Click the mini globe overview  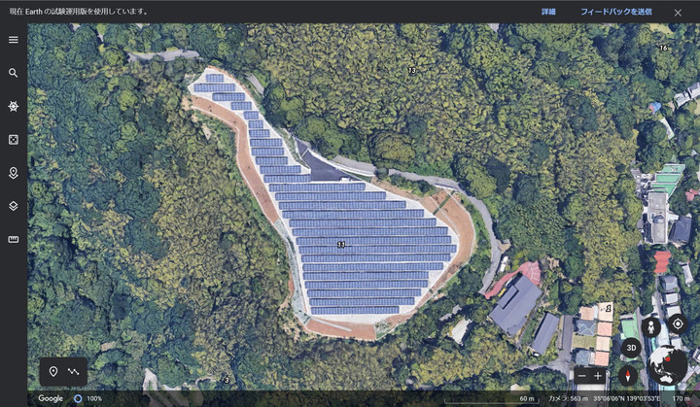tap(668, 365)
